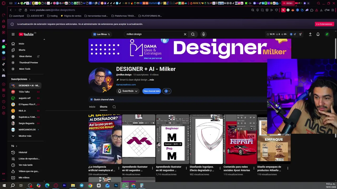This screenshot has width=337, height=189.
Task: Open the Launchpad bookmark folder
Action: (x=17, y=16)
